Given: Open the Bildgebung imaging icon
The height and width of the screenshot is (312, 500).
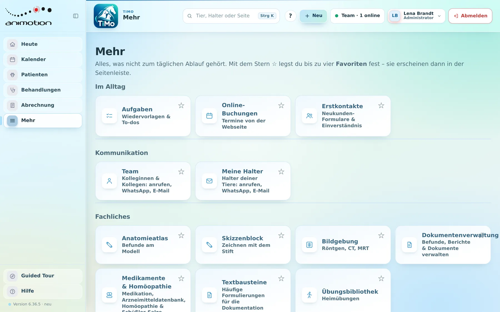Looking at the screenshot, I should coord(309,245).
